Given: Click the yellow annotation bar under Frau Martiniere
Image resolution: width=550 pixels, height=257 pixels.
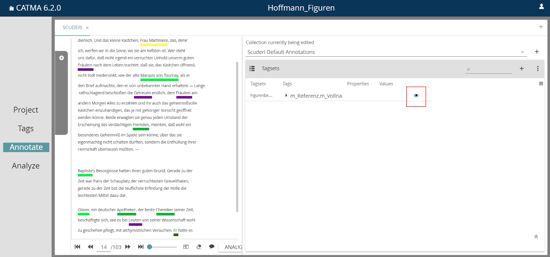Looking at the screenshot, I should (x=154, y=45).
